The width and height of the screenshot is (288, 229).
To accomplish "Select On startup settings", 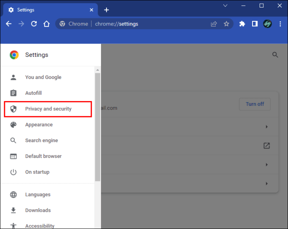I will click(48, 172).
